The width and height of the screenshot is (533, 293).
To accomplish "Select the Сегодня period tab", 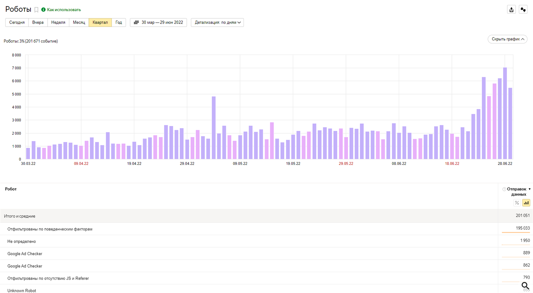I will pyautogui.click(x=17, y=23).
